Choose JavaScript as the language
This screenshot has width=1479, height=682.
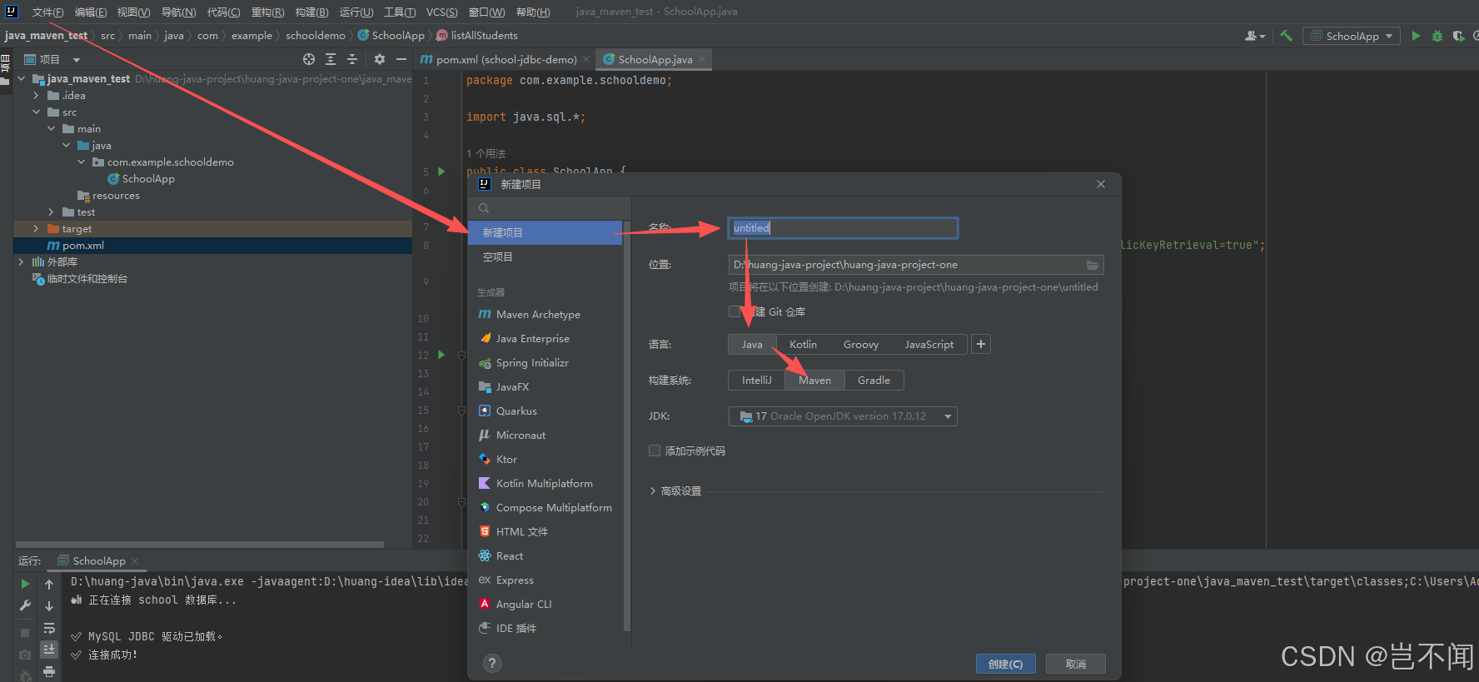(929, 344)
